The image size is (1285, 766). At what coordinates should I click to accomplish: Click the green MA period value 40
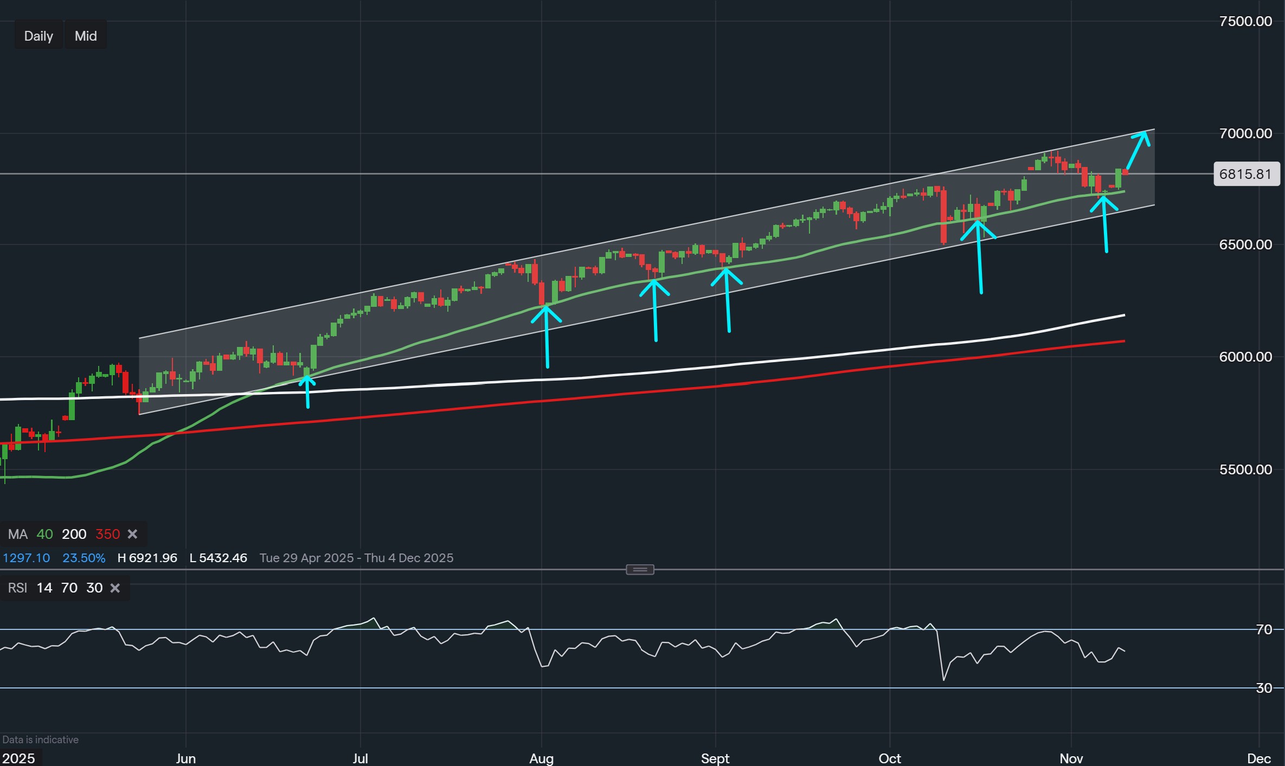[44, 535]
